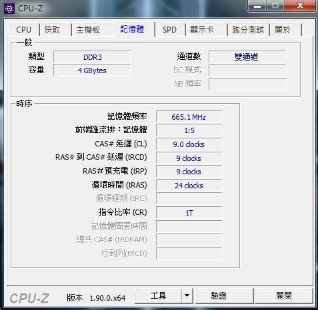The image size is (318, 310).
Task: Switch to the SPD tab
Action: click(169, 30)
